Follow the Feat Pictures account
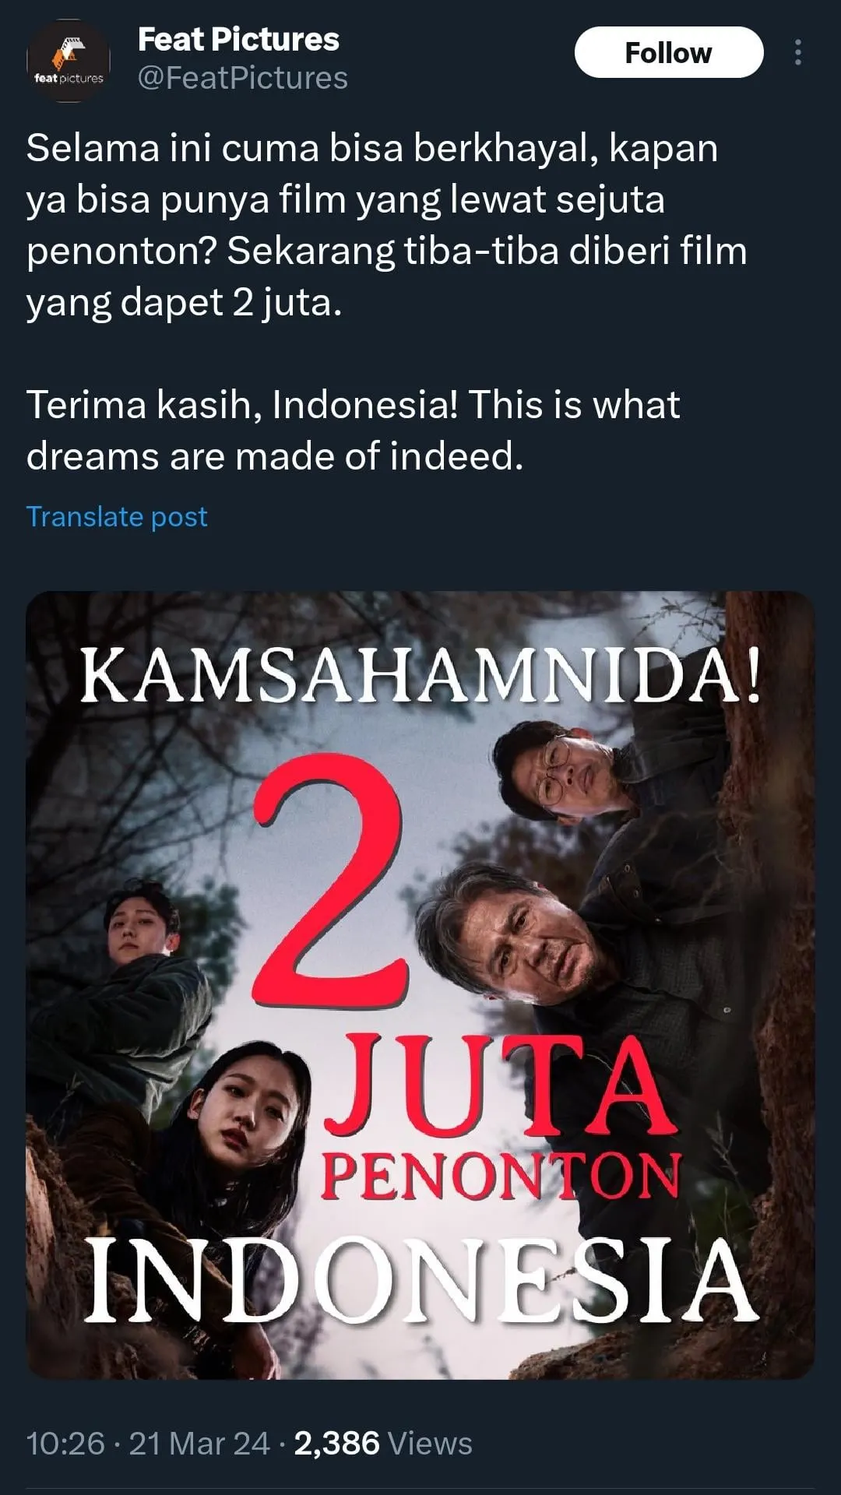This screenshot has width=841, height=1495. 669,52
